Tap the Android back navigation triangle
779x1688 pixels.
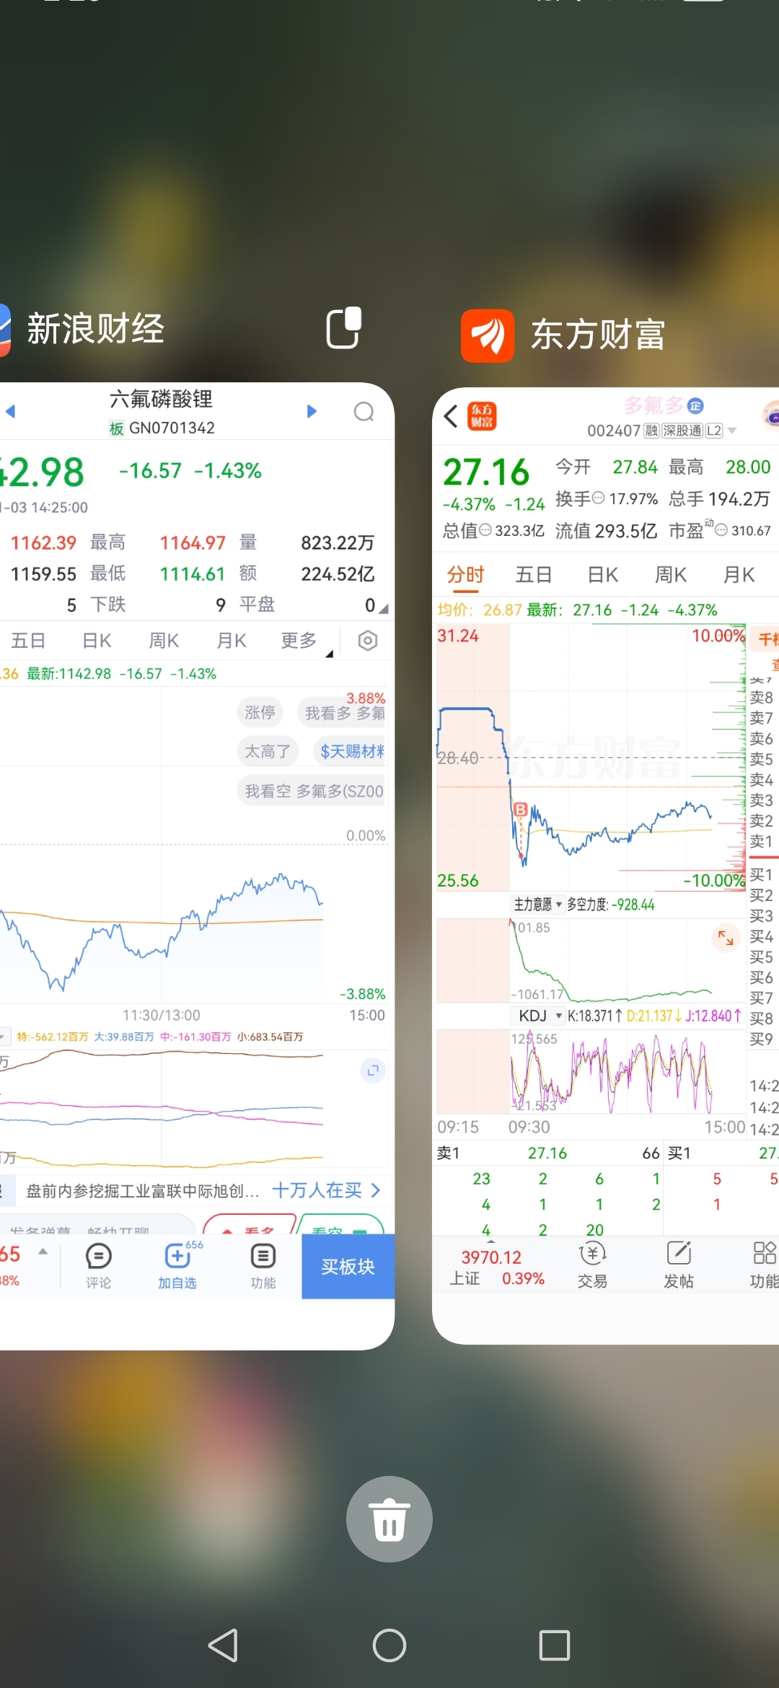(224, 1645)
